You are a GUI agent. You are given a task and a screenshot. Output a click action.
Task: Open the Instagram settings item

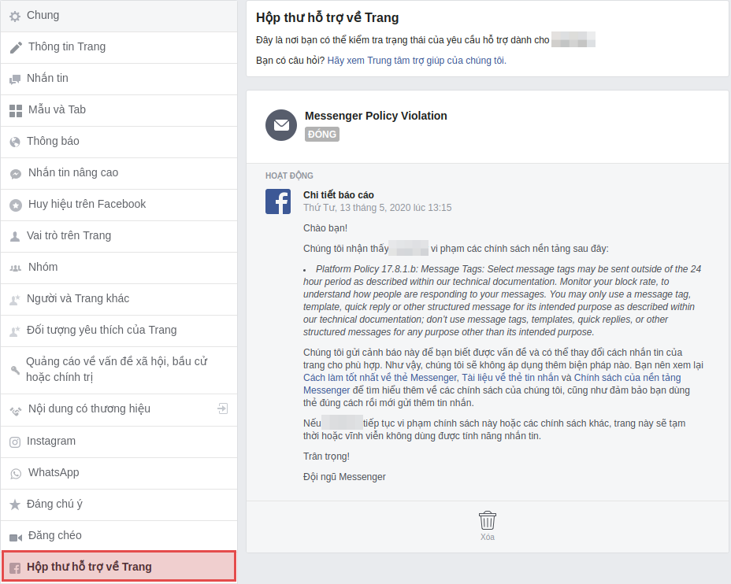pyautogui.click(x=119, y=442)
